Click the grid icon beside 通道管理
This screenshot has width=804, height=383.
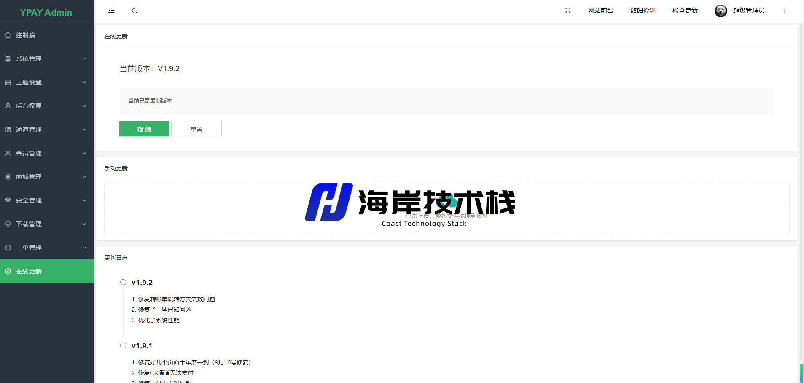pyautogui.click(x=8, y=129)
